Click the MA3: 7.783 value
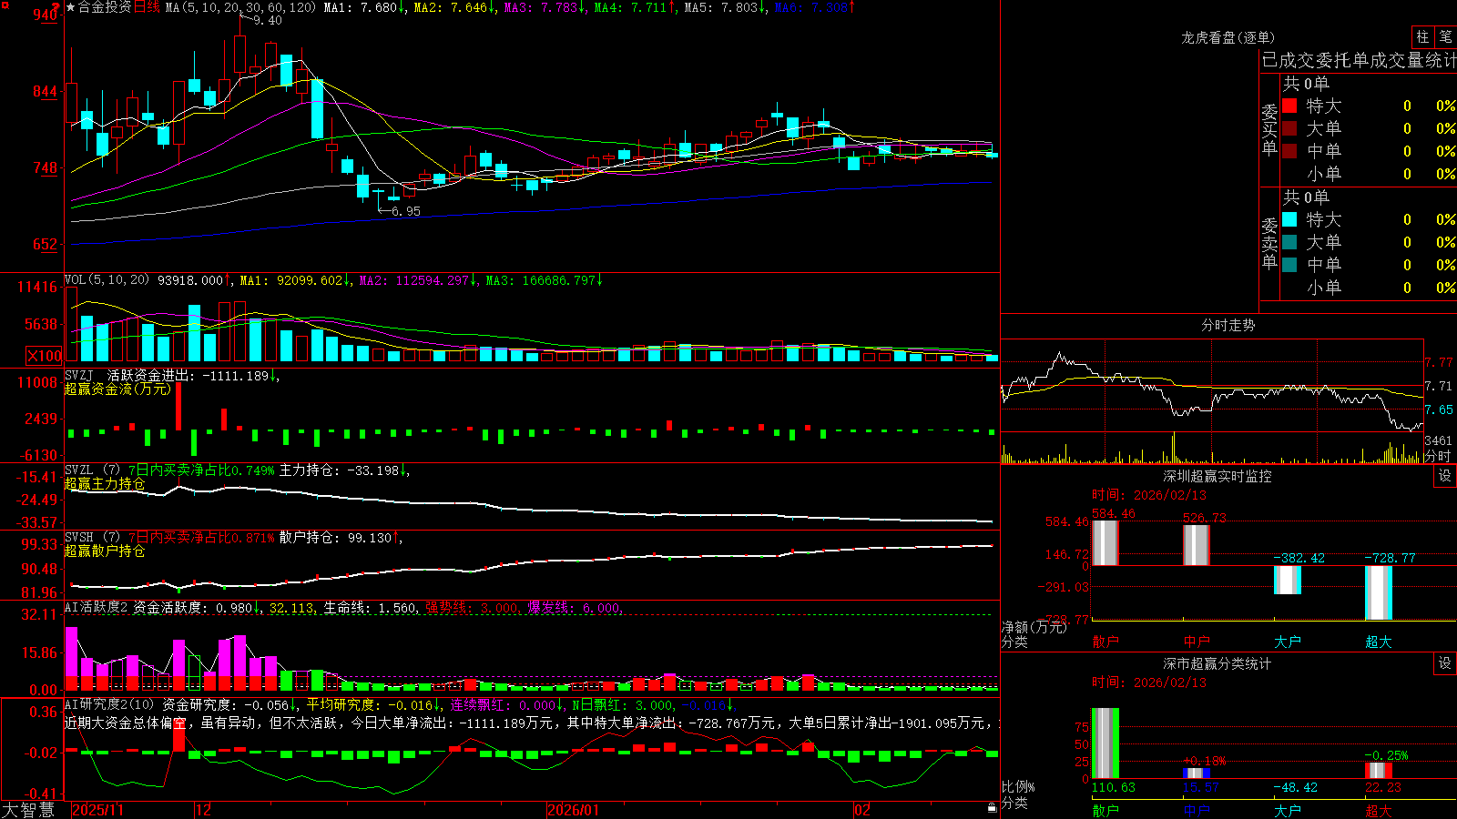The image size is (1457, 819). tap(545, 7)
